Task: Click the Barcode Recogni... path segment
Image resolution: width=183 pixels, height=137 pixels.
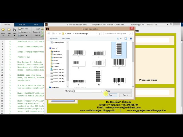Action: click(x=82, y=34)
